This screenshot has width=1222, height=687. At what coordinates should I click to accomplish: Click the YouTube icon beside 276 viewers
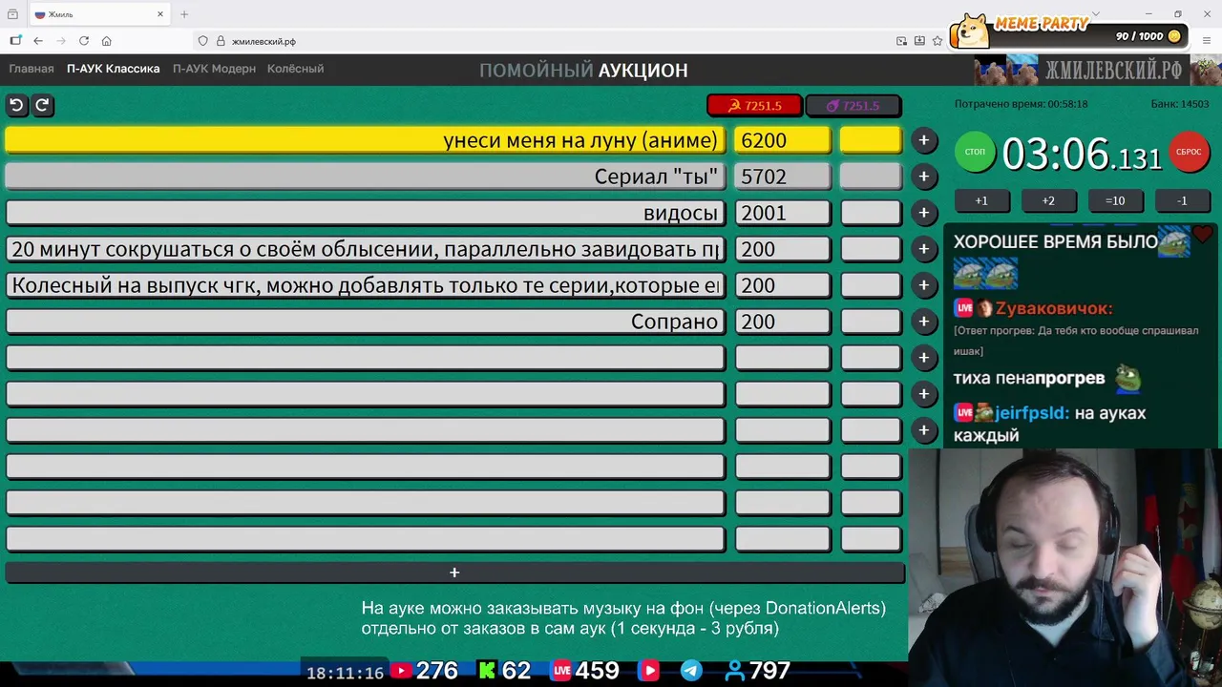401,671
